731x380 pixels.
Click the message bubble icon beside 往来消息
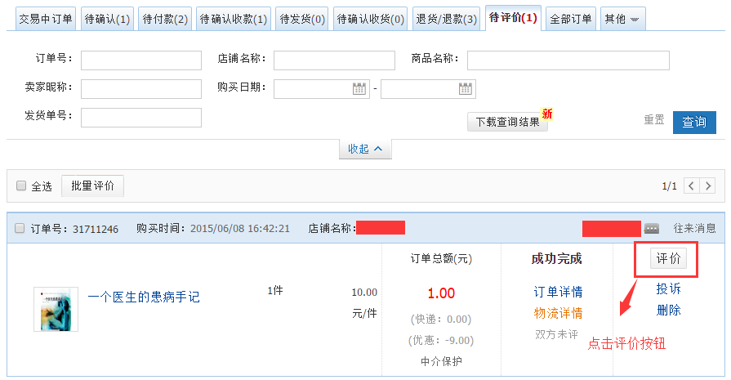coord(652,229)
